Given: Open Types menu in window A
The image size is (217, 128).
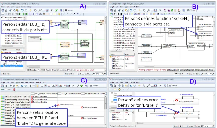Looking at the screenshot, I should click(x=18, y=7).
